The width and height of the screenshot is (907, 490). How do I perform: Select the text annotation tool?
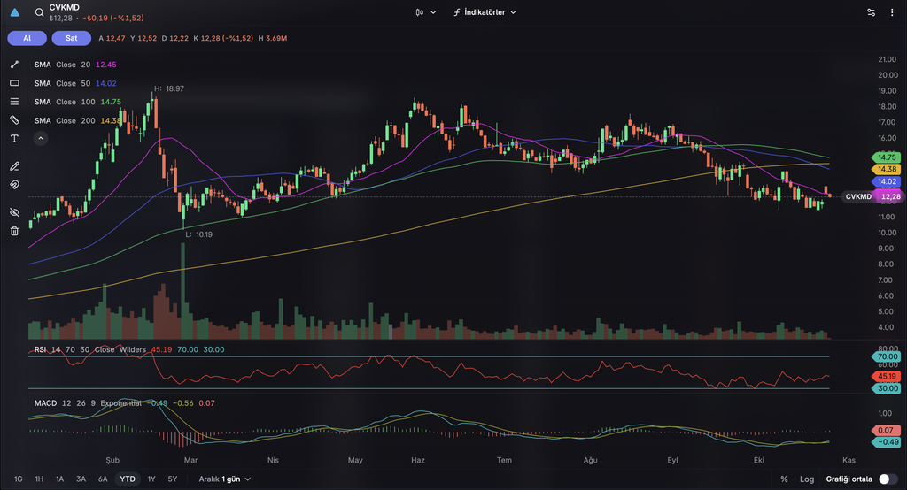click(x=14, y=139)
